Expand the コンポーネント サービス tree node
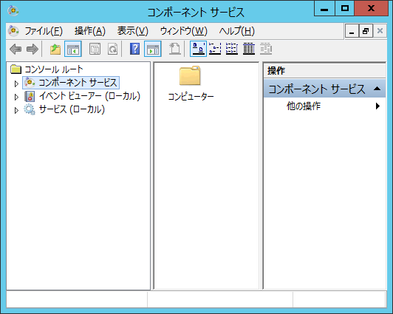 tap(16, 83)
